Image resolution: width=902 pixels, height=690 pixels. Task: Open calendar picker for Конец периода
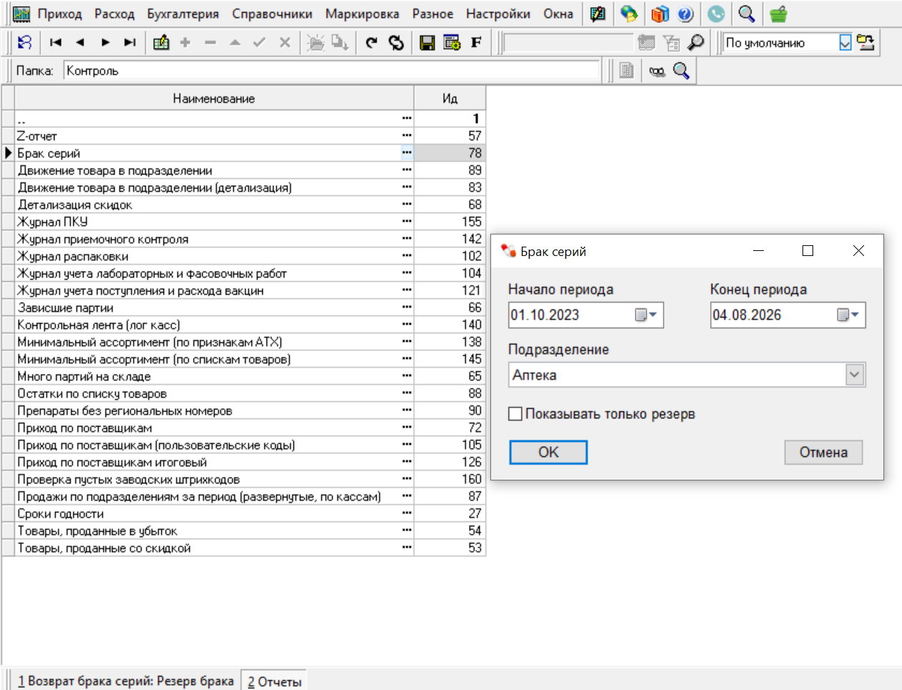pyautogui.click(x=848, y=315)
